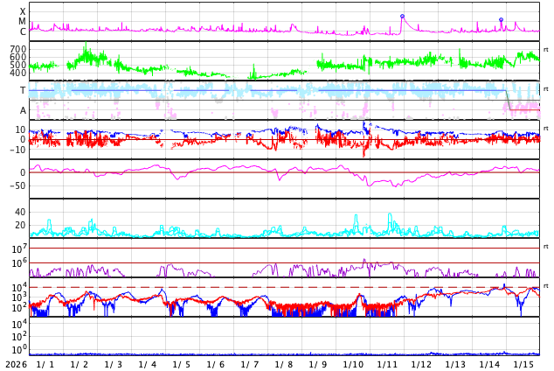Select the X flare class axis label
554x371 pixels.
(23, 11)
